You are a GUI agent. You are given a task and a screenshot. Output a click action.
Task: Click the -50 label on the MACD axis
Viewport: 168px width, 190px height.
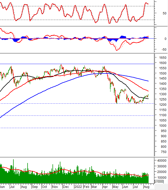coord(164,50)
